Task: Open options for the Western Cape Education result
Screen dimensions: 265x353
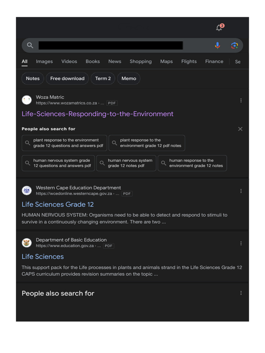Action: [x=241, y=191]
